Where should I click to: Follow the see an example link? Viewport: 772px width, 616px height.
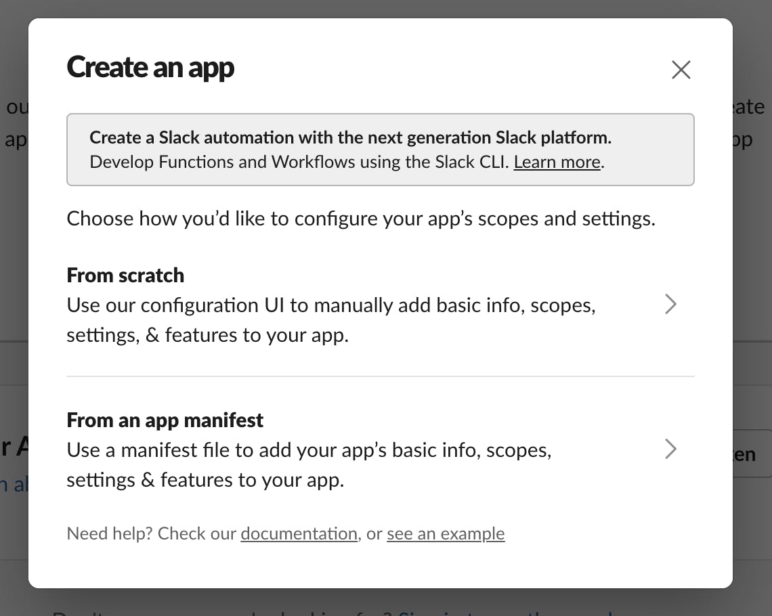click(x=446, y=533)
